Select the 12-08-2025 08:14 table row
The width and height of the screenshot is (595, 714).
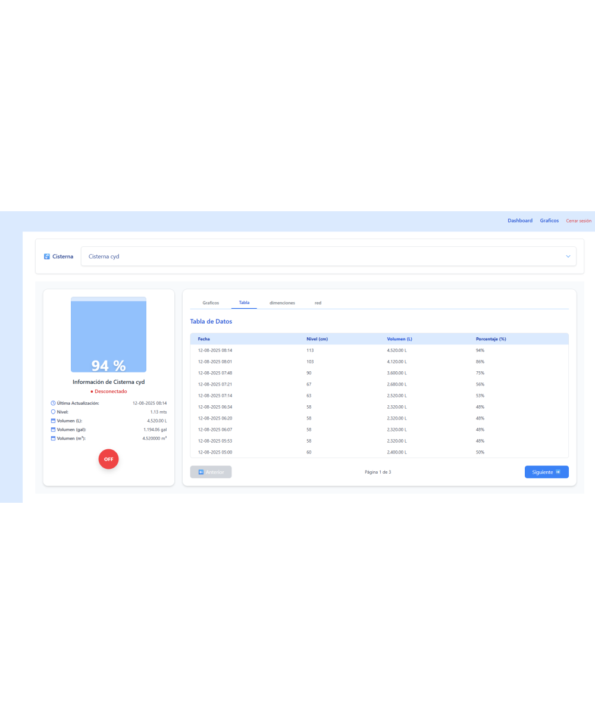click(379, 350)
